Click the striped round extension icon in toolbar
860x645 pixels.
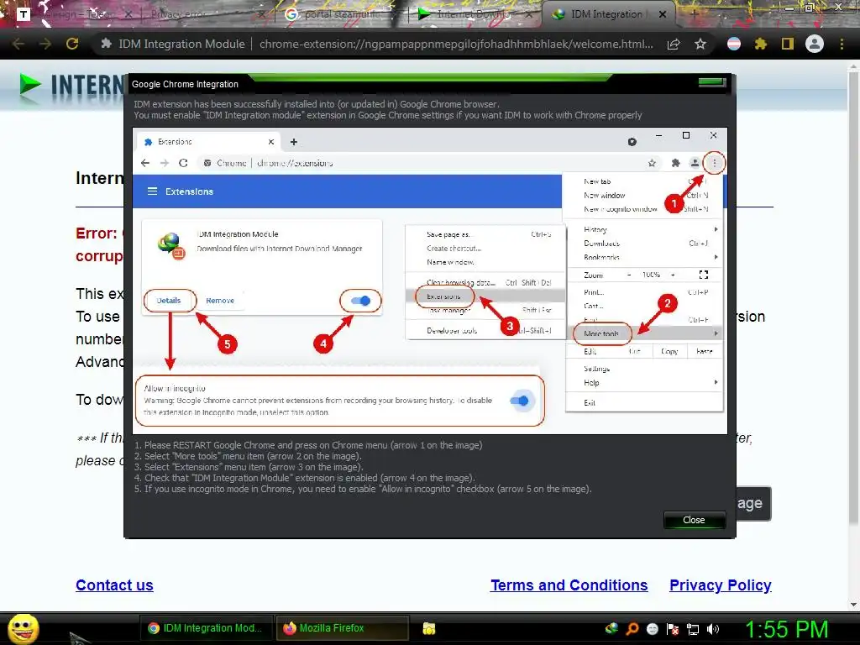(x=734, y=44)
